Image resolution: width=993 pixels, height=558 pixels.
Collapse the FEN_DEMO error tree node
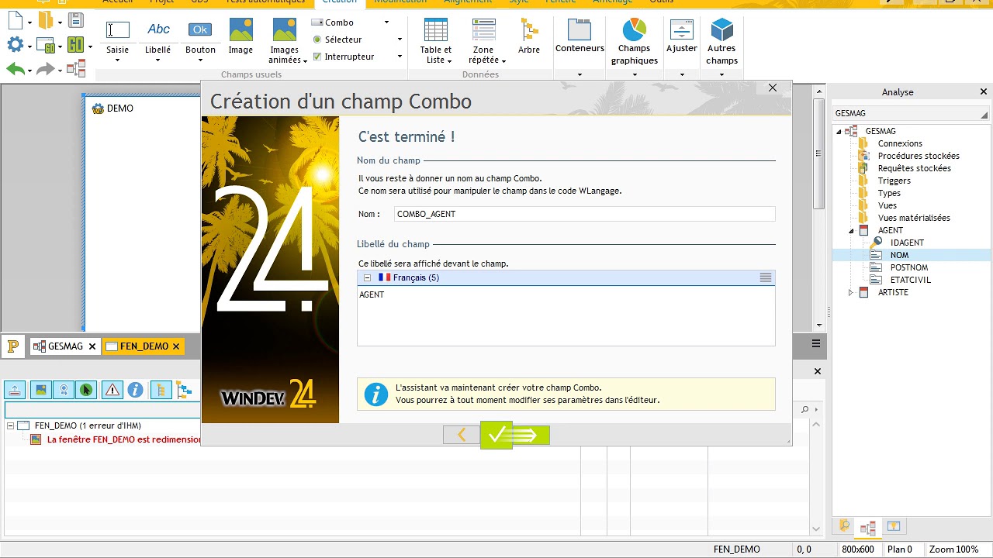pyautogui.click(x=11, y=425)
